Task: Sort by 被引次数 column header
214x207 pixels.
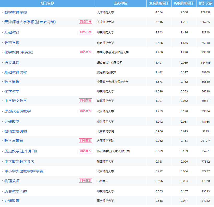Action: (x=205, y=3)
